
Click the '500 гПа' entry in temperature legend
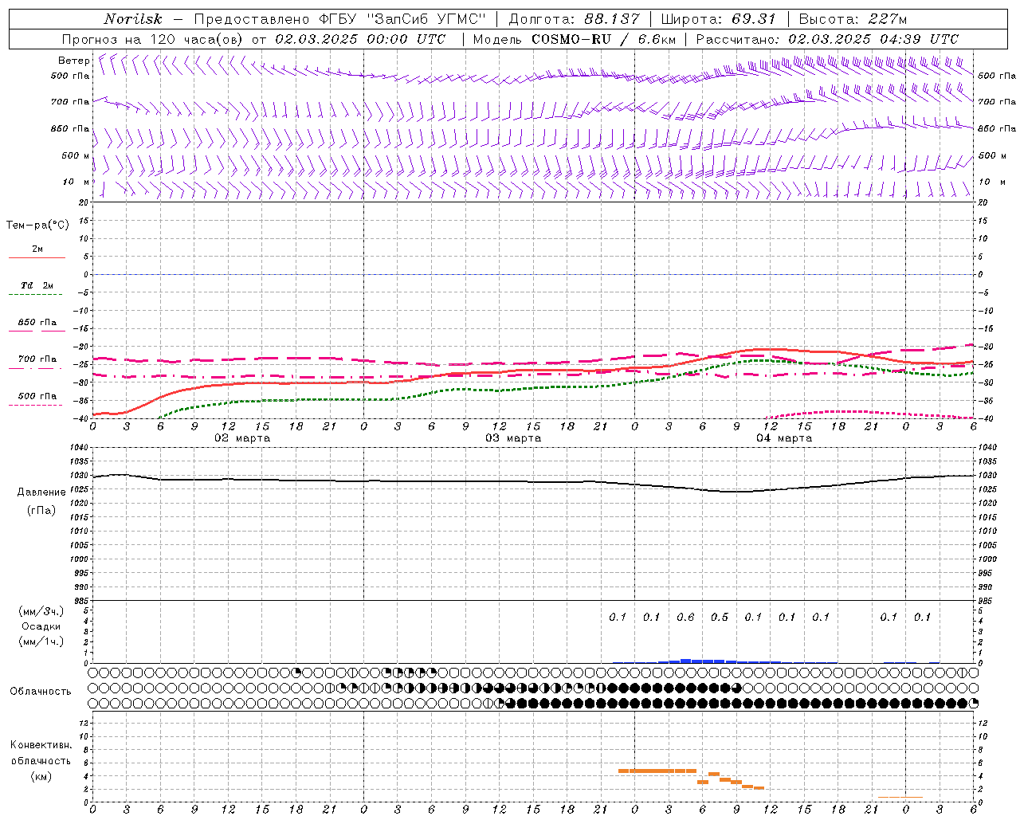pos(37,396)
